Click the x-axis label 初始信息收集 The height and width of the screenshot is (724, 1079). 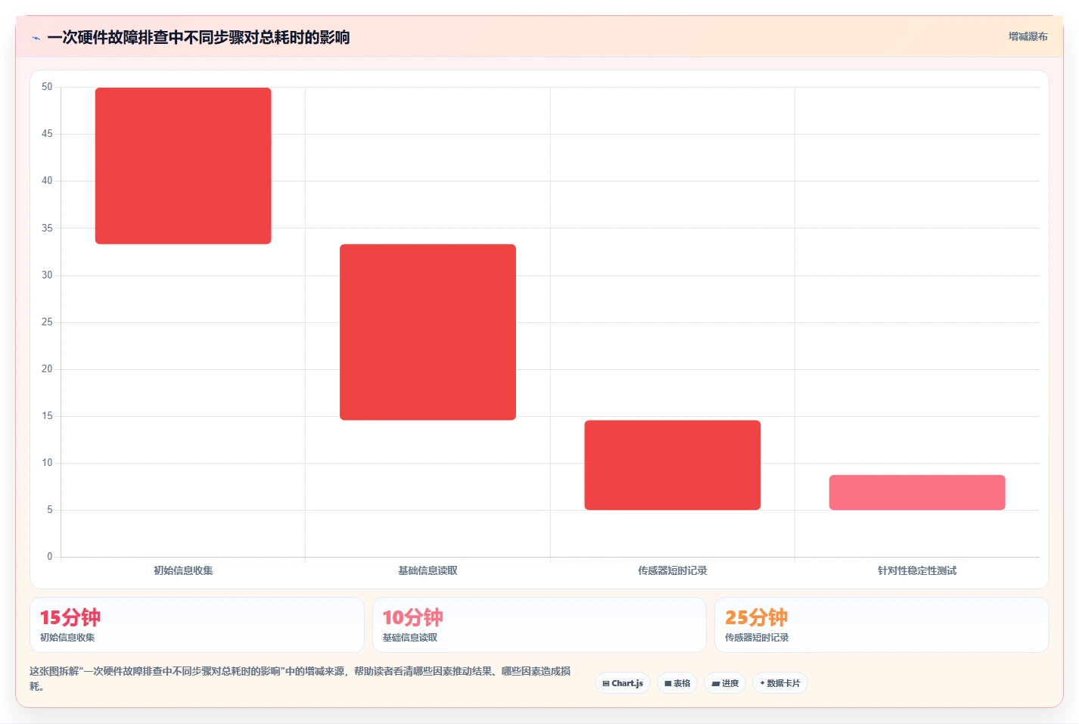tap(183, 570)
